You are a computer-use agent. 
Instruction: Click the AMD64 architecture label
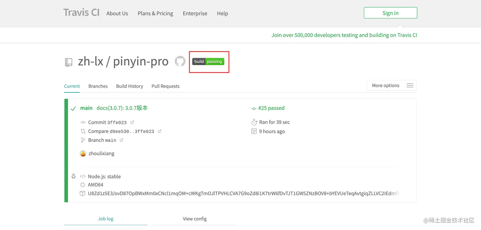(x=95, y=185)
